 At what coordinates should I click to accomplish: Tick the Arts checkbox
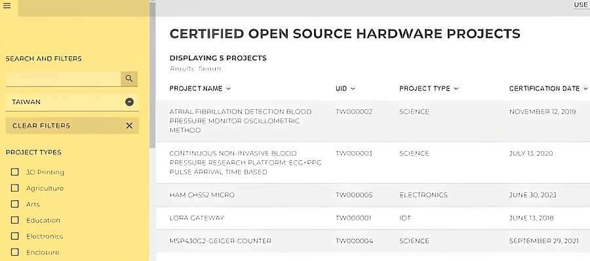coord(14,204)
